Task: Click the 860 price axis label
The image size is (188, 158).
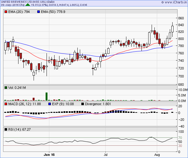Action: point(181,18)
